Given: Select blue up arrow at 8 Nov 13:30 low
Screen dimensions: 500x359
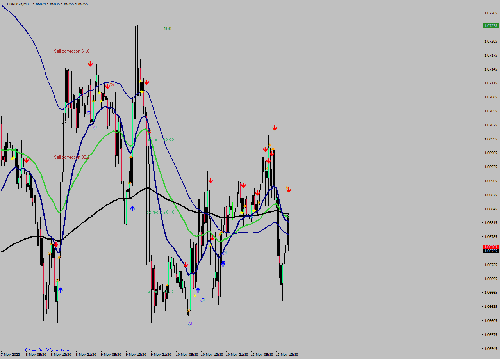Looking at the screenshot, I should point(61,290).
